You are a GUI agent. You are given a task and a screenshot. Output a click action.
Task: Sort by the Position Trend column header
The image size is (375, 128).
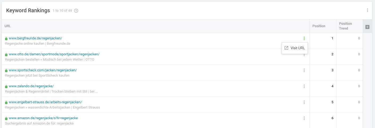(345, 26)
